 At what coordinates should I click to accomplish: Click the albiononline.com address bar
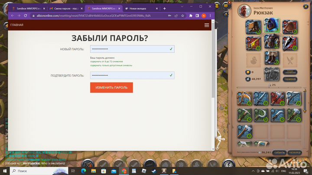pyautogui.click(x=94, y=16)
